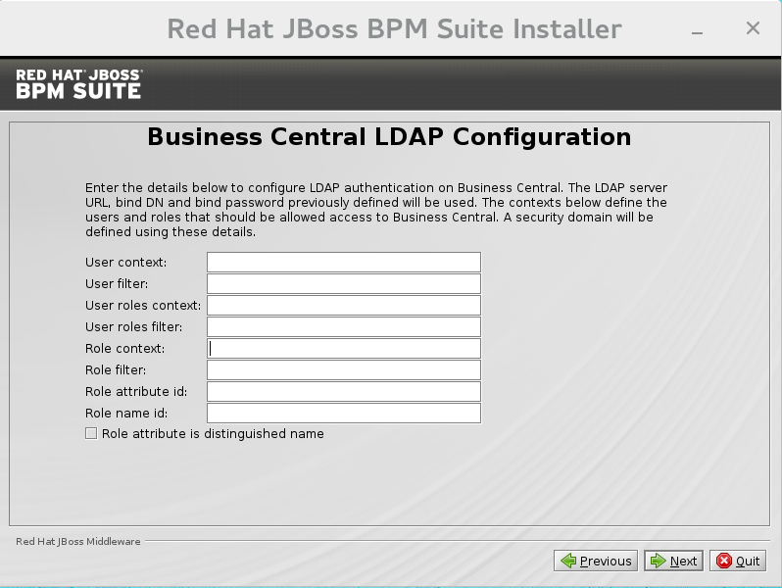This screenshot has height=588, width=782.
Task: Click the installer window title text
Action: (394, 28)
